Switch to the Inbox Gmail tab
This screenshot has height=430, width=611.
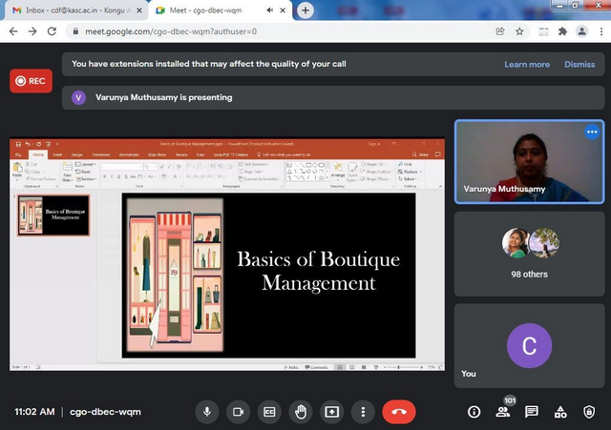click(x=72, y=10)
